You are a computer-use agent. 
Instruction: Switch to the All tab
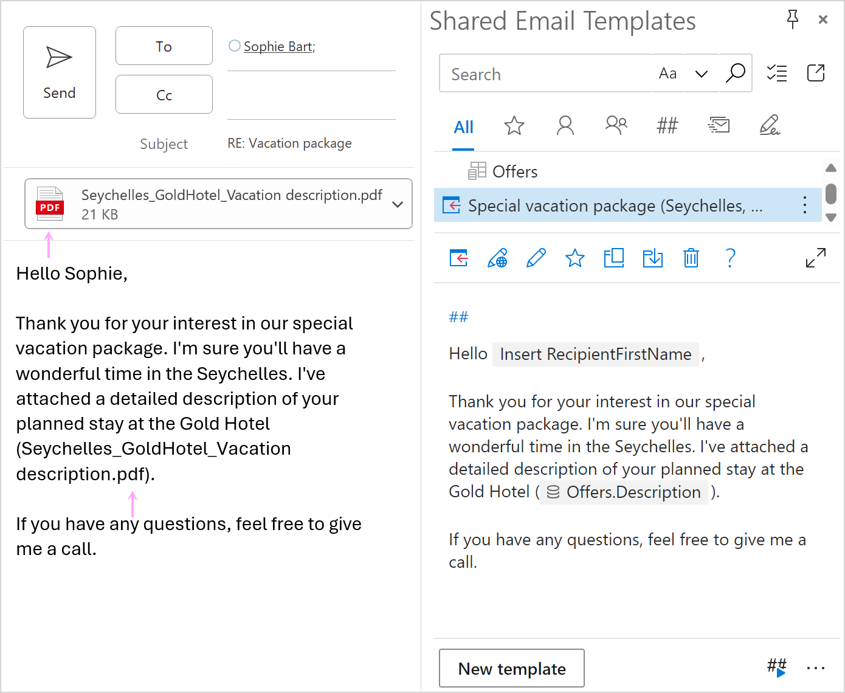point(464,127)
